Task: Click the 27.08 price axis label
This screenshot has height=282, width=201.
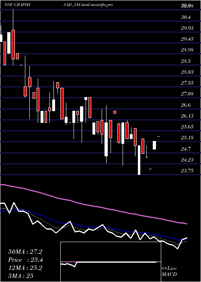Action: (187, 94)
